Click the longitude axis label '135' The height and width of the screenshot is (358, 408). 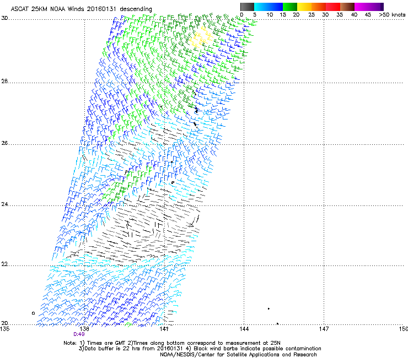[4, 329]
